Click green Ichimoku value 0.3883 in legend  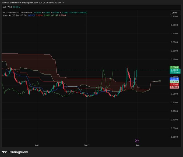tap(47, 15)
